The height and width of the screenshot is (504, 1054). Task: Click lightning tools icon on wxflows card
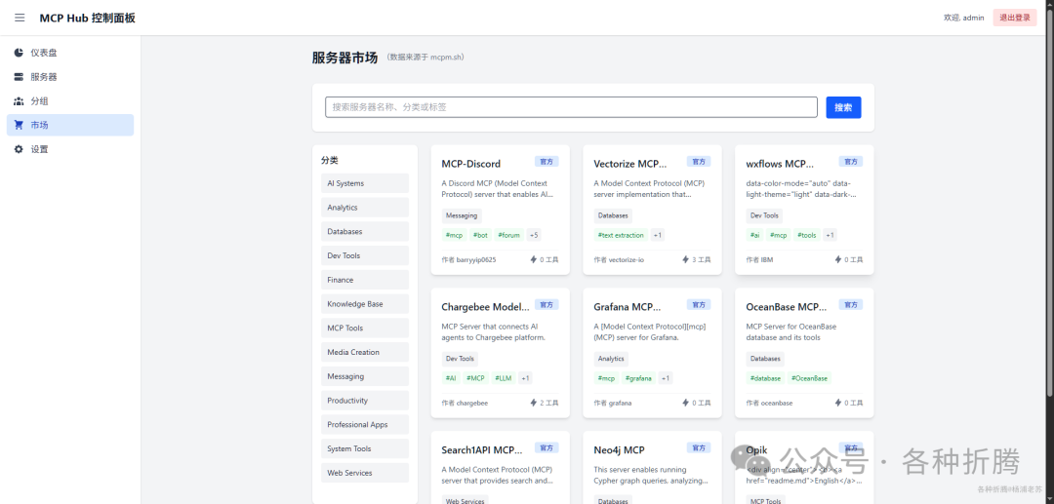point(838,259)
